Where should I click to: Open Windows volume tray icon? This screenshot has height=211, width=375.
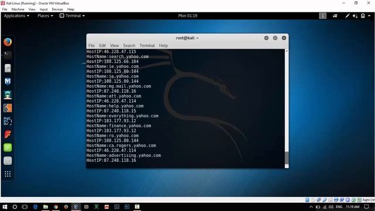[331, 207]
